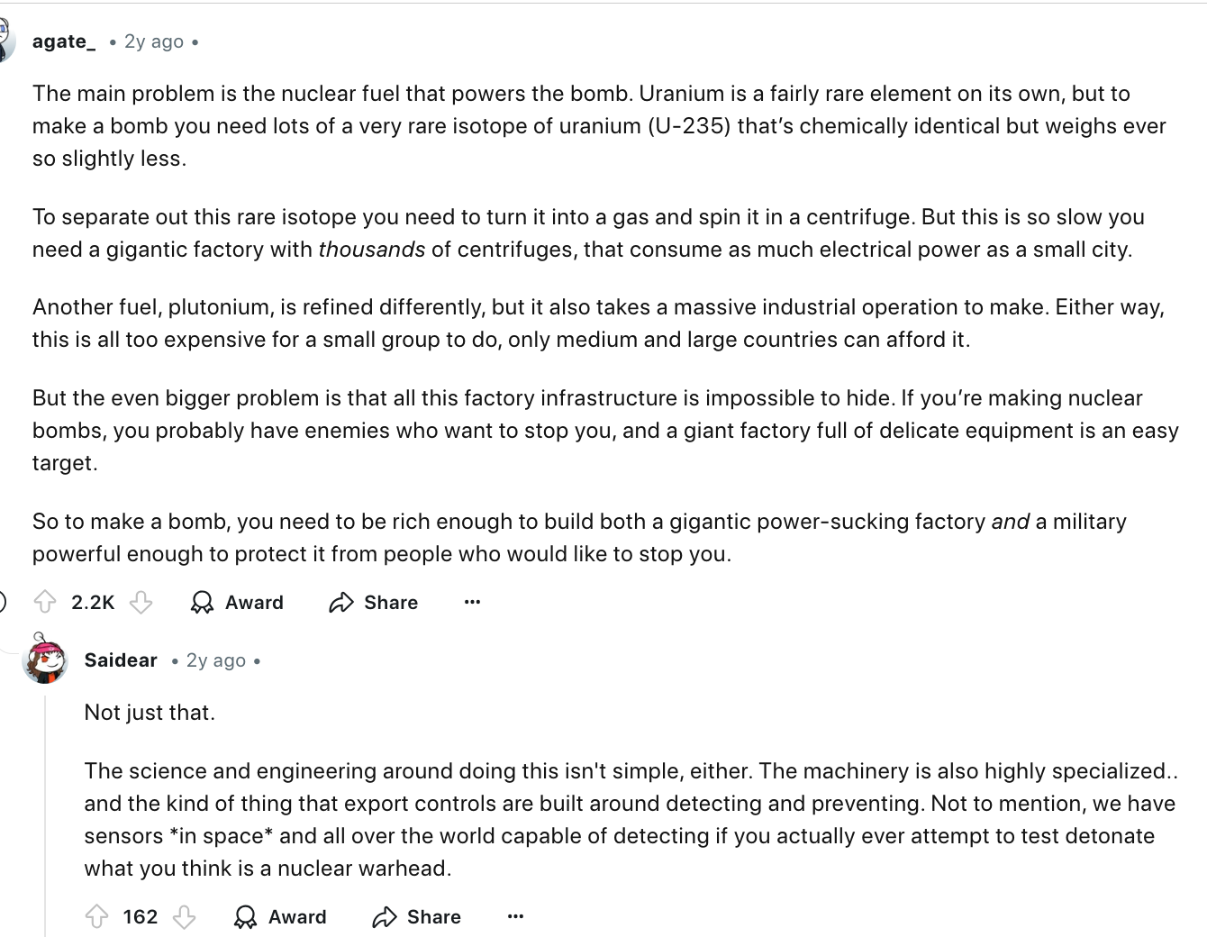Upvote agate_'s comment with 2.2K votes
1207x937 pixels.
pos(45,602)
